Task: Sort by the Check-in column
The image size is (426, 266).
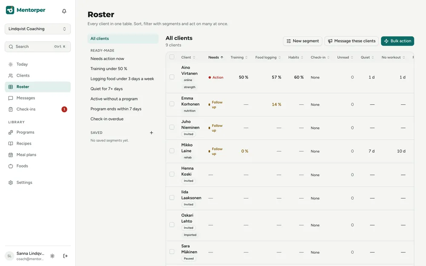Action: [320, 57]
